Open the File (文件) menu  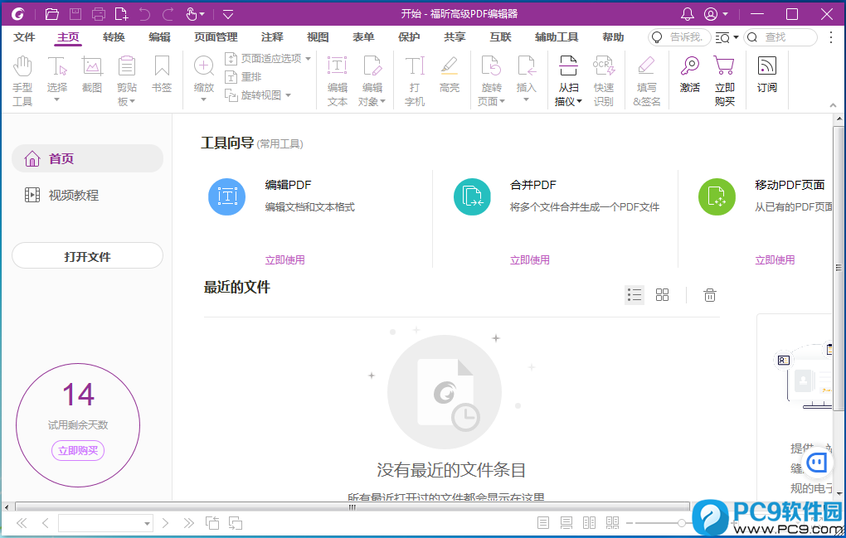[24, 36]
